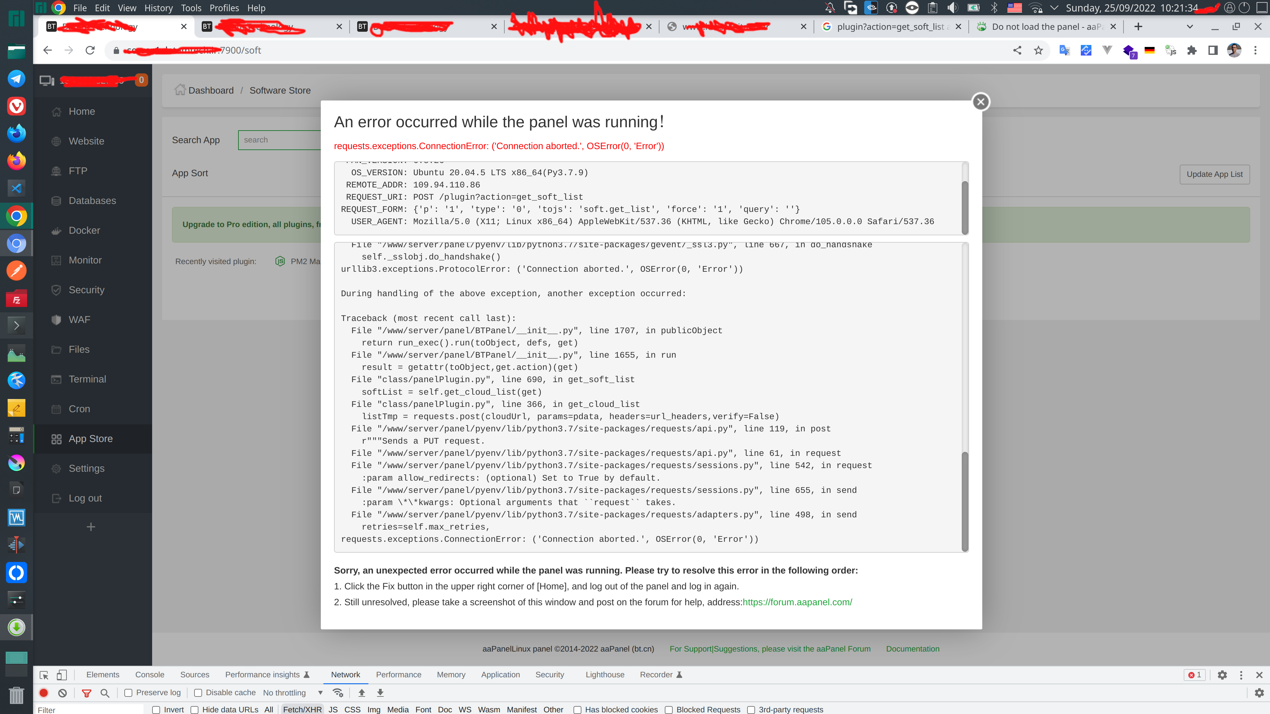
Task: Open Security in the panel sidebar
Action: coord(93,290)
